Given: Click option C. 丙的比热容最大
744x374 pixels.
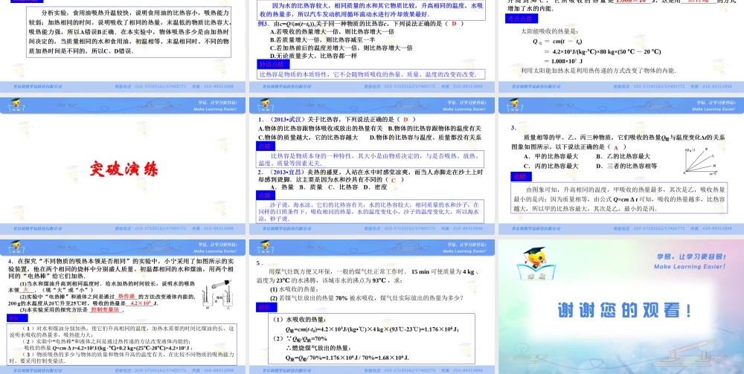Looking at the screenshot, I should click(x=551, y=166).
